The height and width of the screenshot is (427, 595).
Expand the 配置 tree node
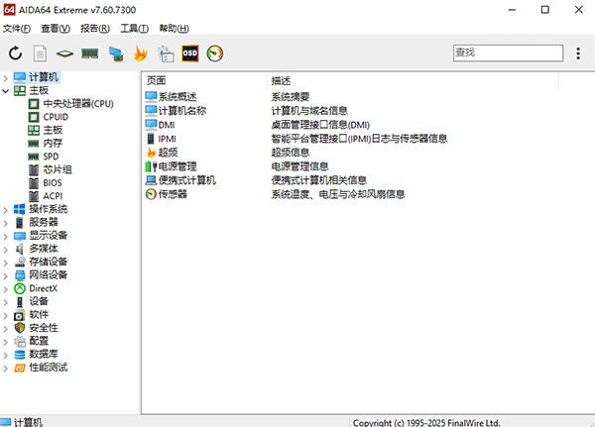(x=5, y=342)
